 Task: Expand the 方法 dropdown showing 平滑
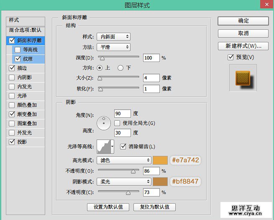point(113,47)
